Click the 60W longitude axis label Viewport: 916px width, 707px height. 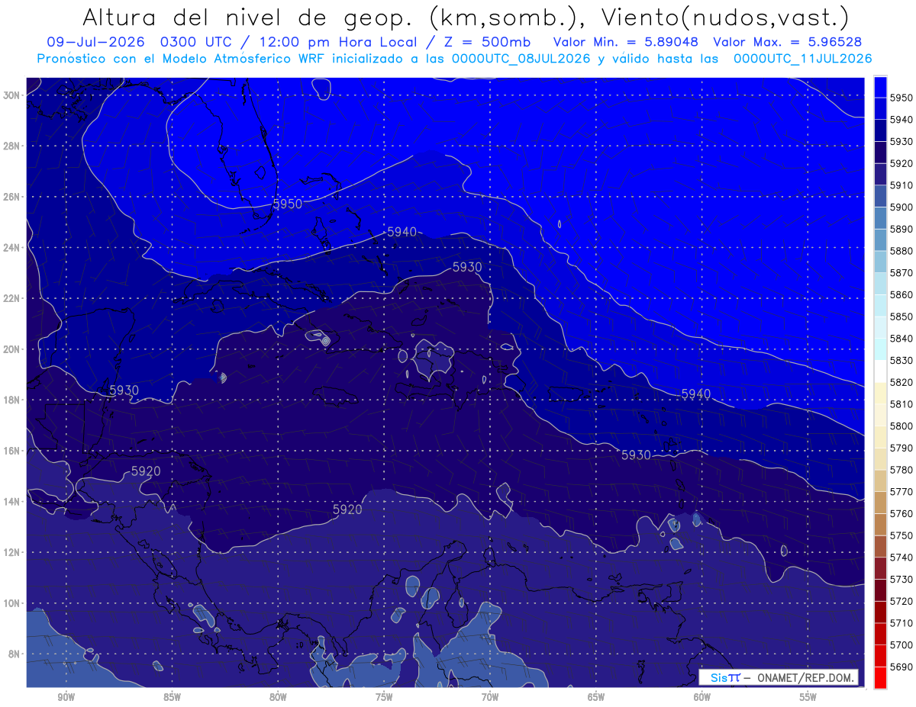tap(702, 698)
